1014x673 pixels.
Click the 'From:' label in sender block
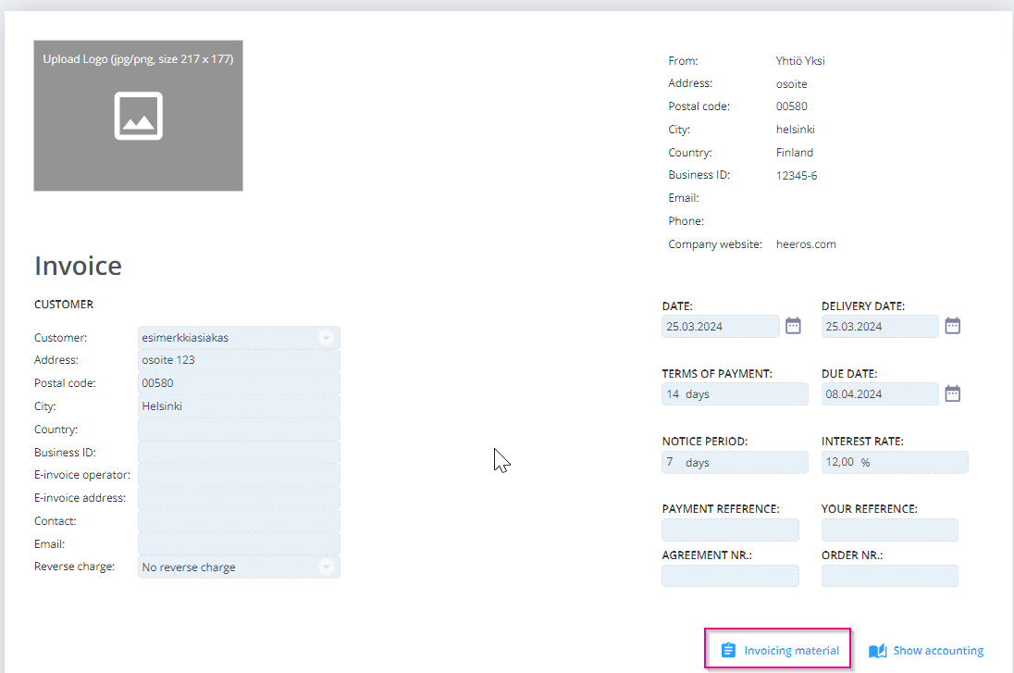click(x=683, y=61)
